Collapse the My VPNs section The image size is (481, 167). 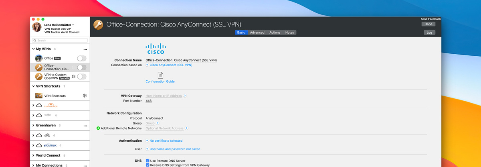pyautogui.click(x=33, y=49)
